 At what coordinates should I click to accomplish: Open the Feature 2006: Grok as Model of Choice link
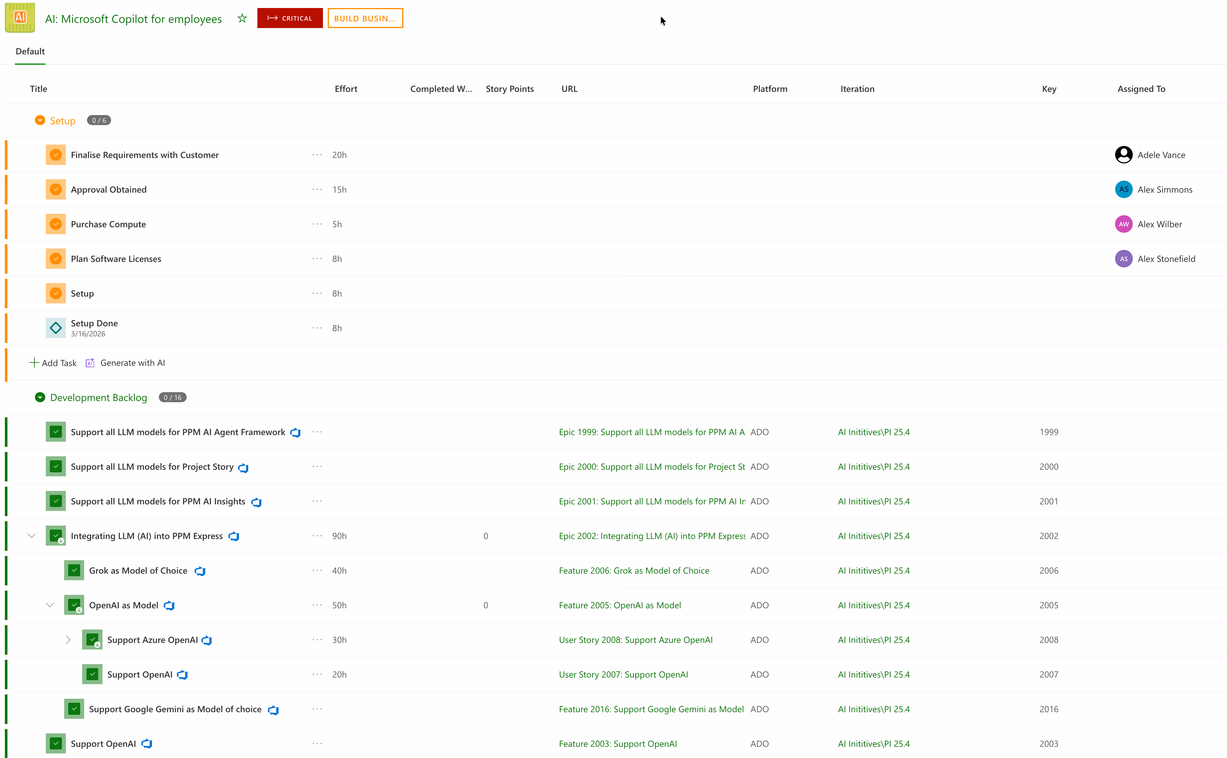(634, 571)
